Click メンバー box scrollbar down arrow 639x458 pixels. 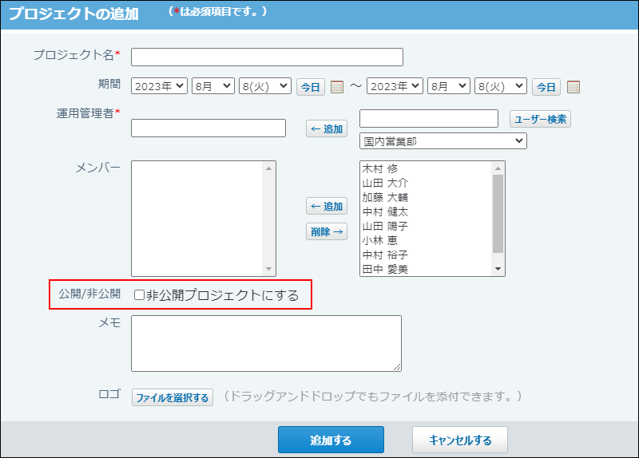[268, 269]
